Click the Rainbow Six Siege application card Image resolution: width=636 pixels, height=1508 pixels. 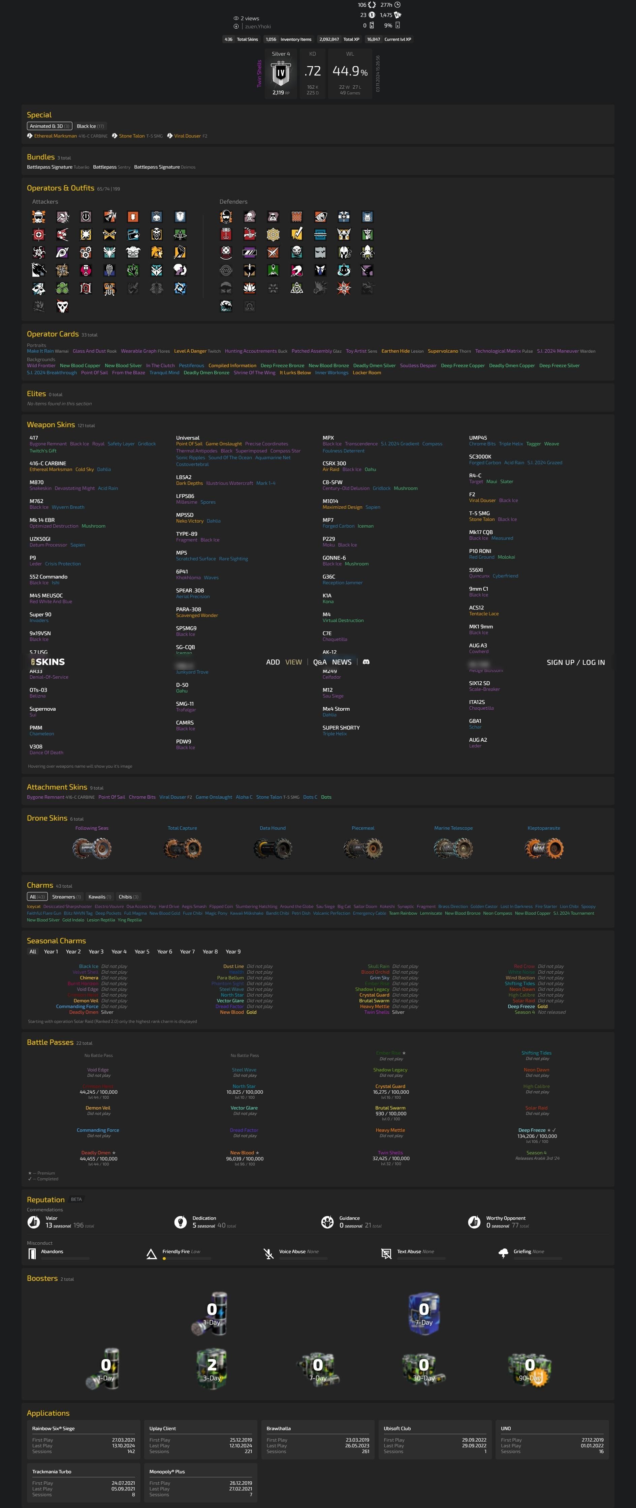tap(84, 1440)
